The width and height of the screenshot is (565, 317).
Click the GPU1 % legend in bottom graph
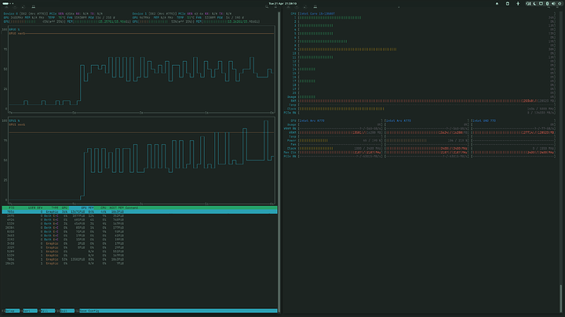[x=14, y=121]
